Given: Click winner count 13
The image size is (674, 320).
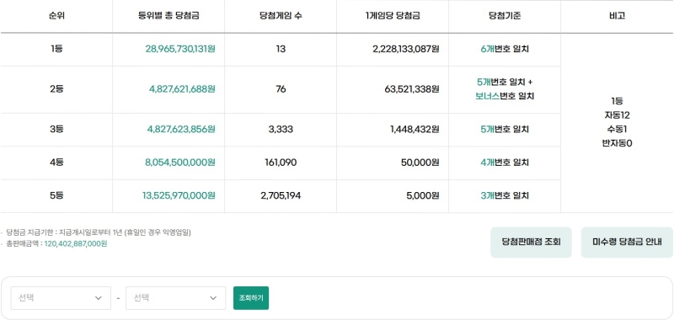Looking at the screenshot, I should pos(281,49).
